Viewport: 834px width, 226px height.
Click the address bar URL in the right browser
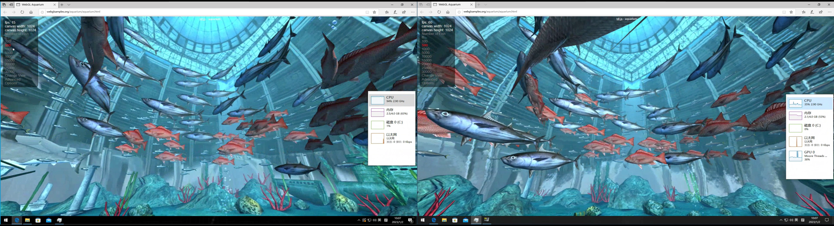490,12
